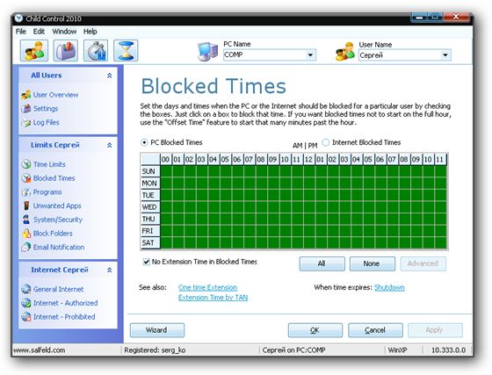Click the General Internet globe icon
This screenshot has height=375, width=492.
pyautogui.click(x=26, y=289)
